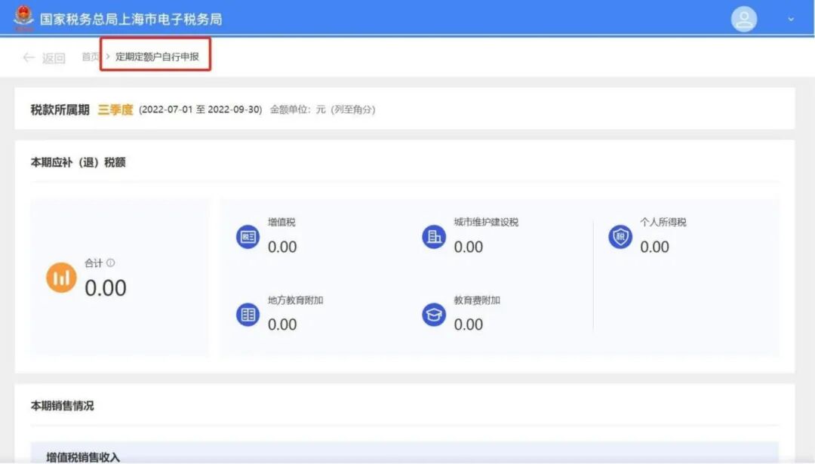815x464 pixels.
Task: Select the 教育费附加 label
Action: click(477, 300)
